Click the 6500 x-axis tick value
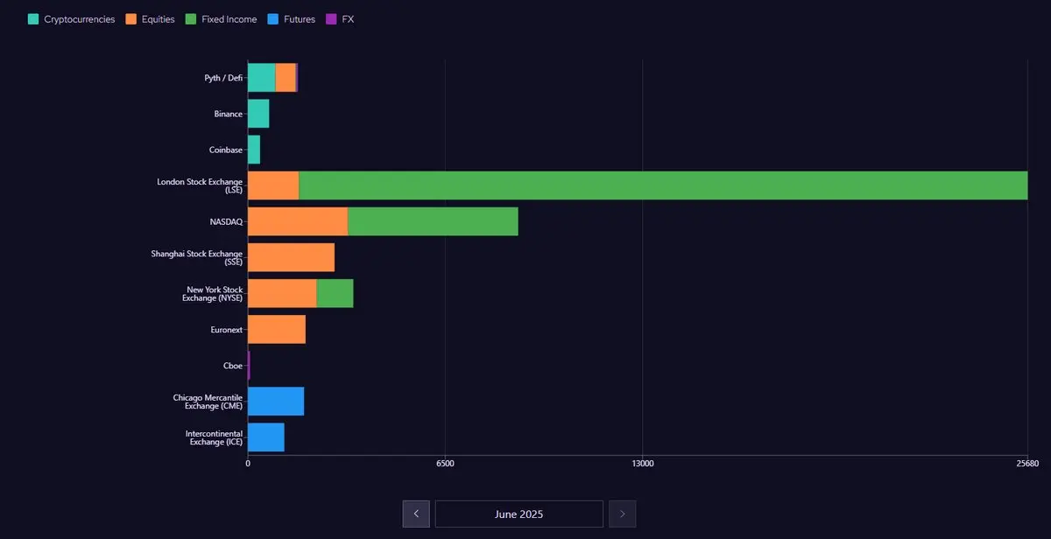 pos(445,463)
